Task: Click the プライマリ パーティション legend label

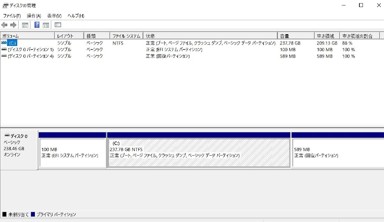Action: (56, 214)
